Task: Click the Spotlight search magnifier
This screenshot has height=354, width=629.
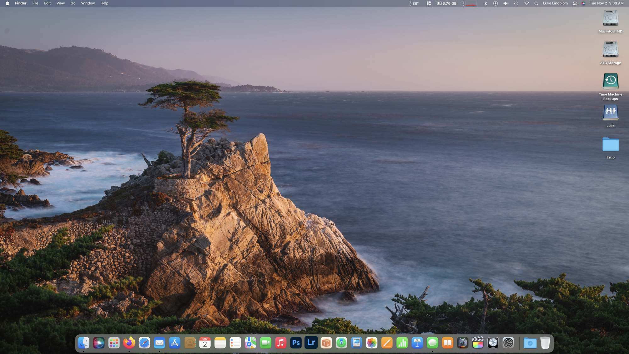Action: [536, 3]
